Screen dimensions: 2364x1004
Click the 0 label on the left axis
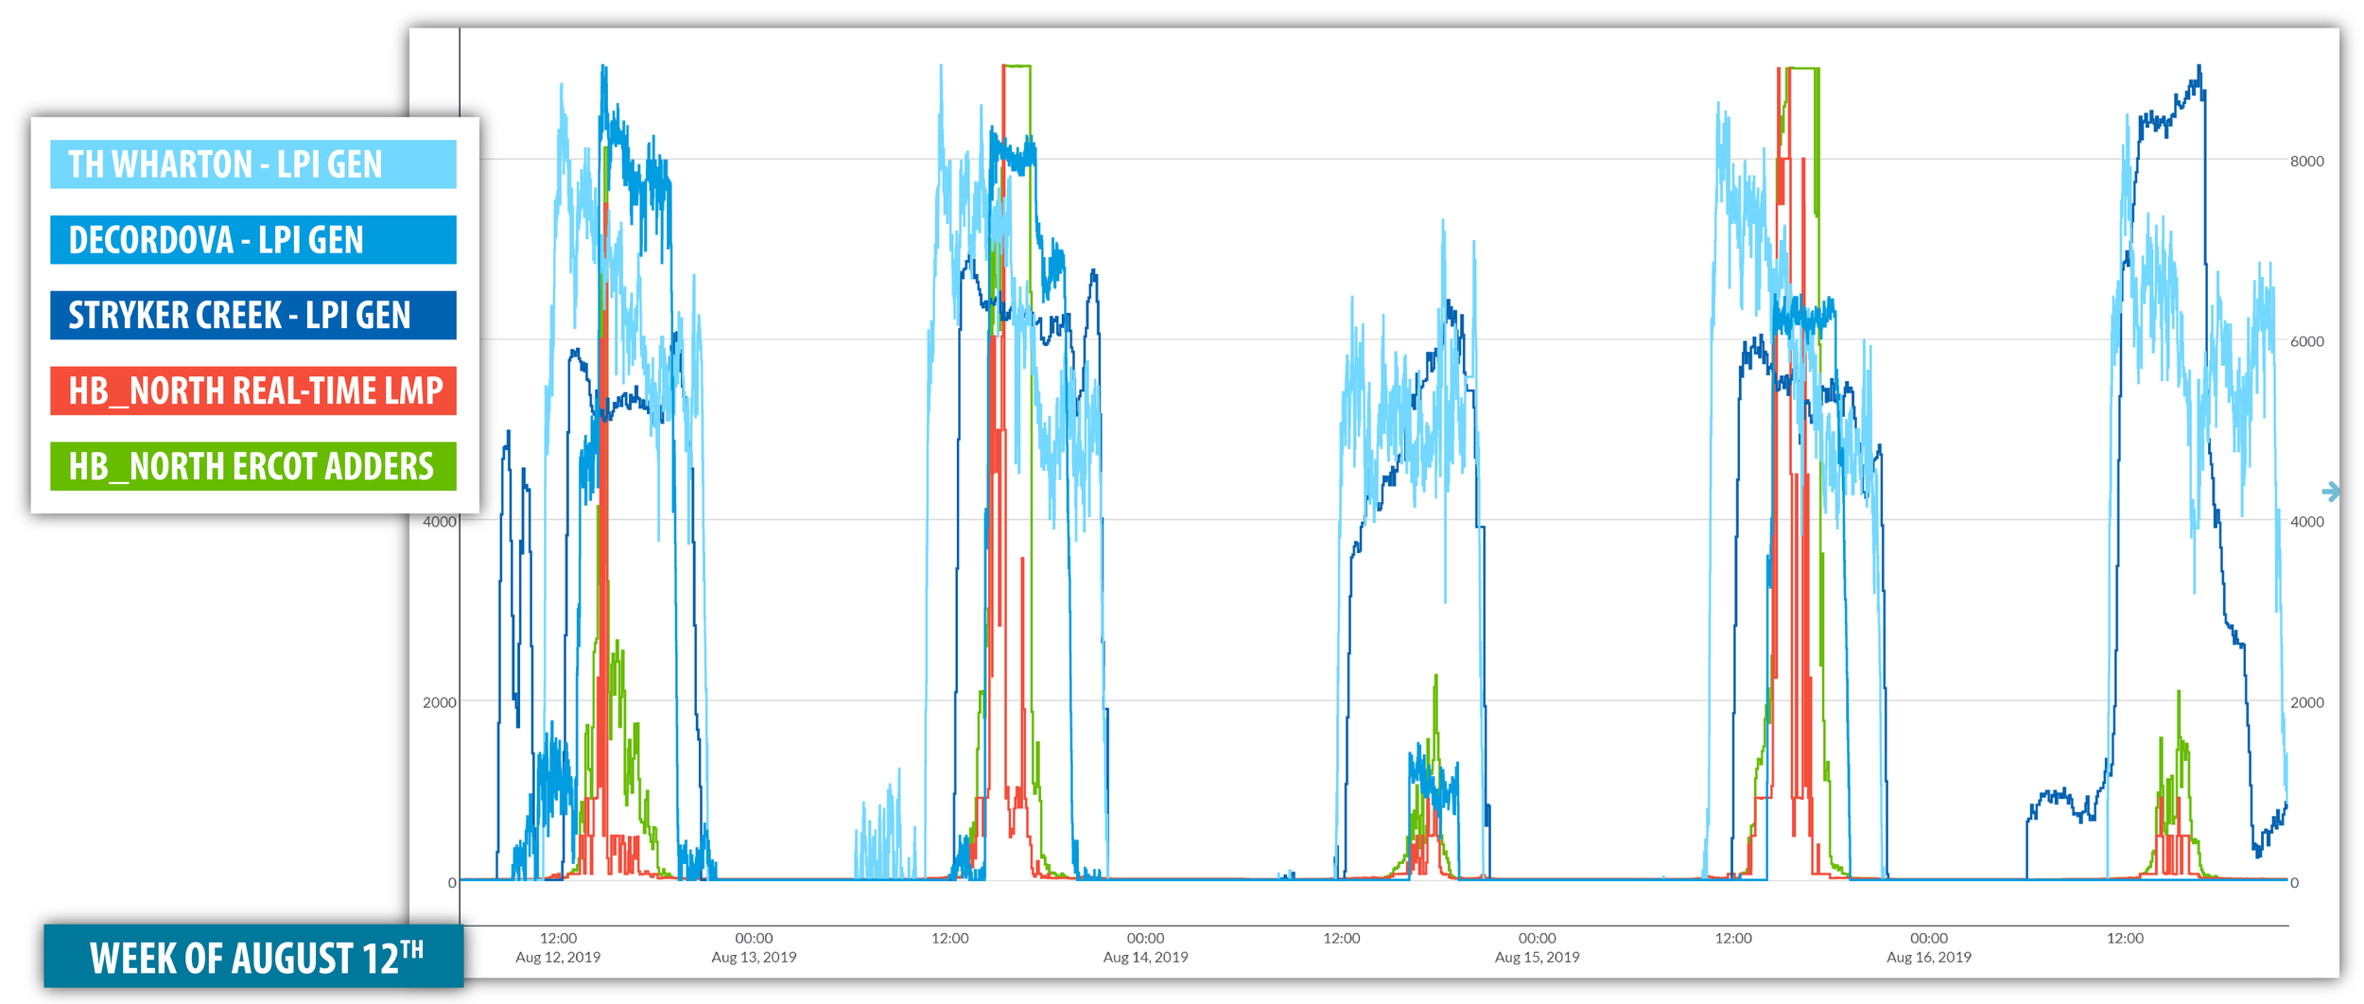click(452, 883)
